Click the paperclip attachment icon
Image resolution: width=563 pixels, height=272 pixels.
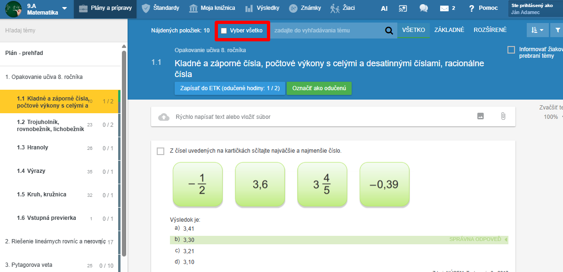(x=503, y=116)
